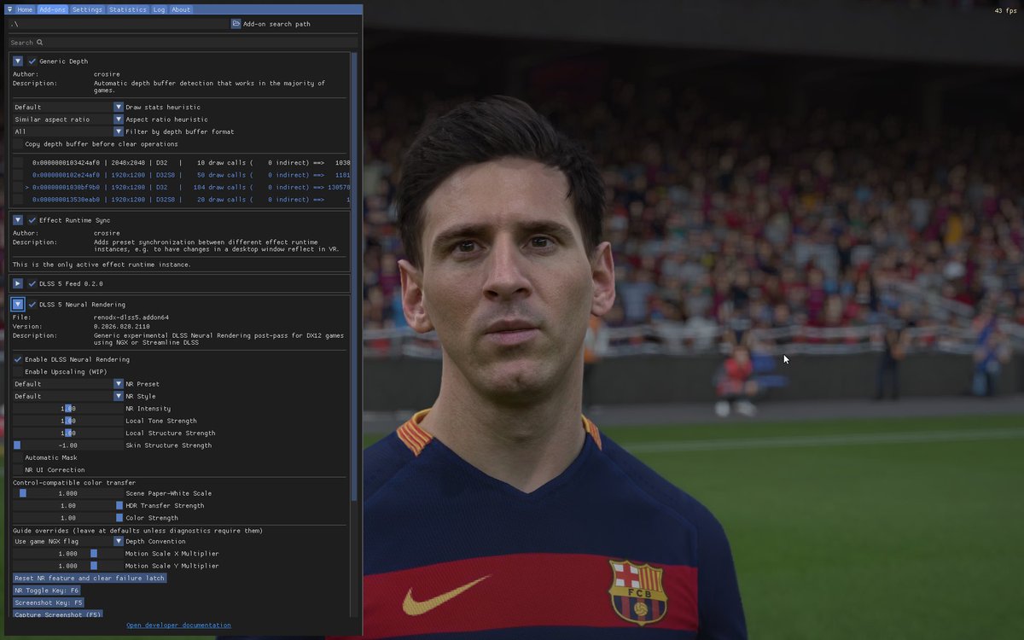Viewport: 1024px width, 640px height.
Task: Expand the DLSS 5 Feed 0.2.0 section
Action: point(18,283)
